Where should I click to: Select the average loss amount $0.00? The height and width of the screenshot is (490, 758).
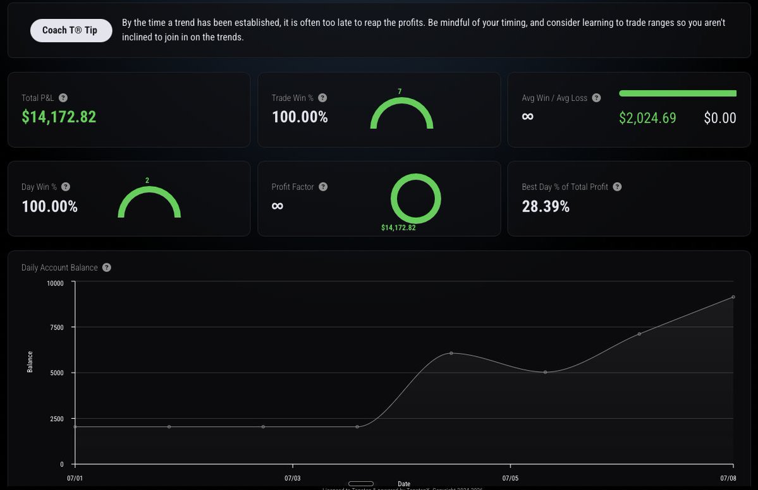tap(720, 118)
